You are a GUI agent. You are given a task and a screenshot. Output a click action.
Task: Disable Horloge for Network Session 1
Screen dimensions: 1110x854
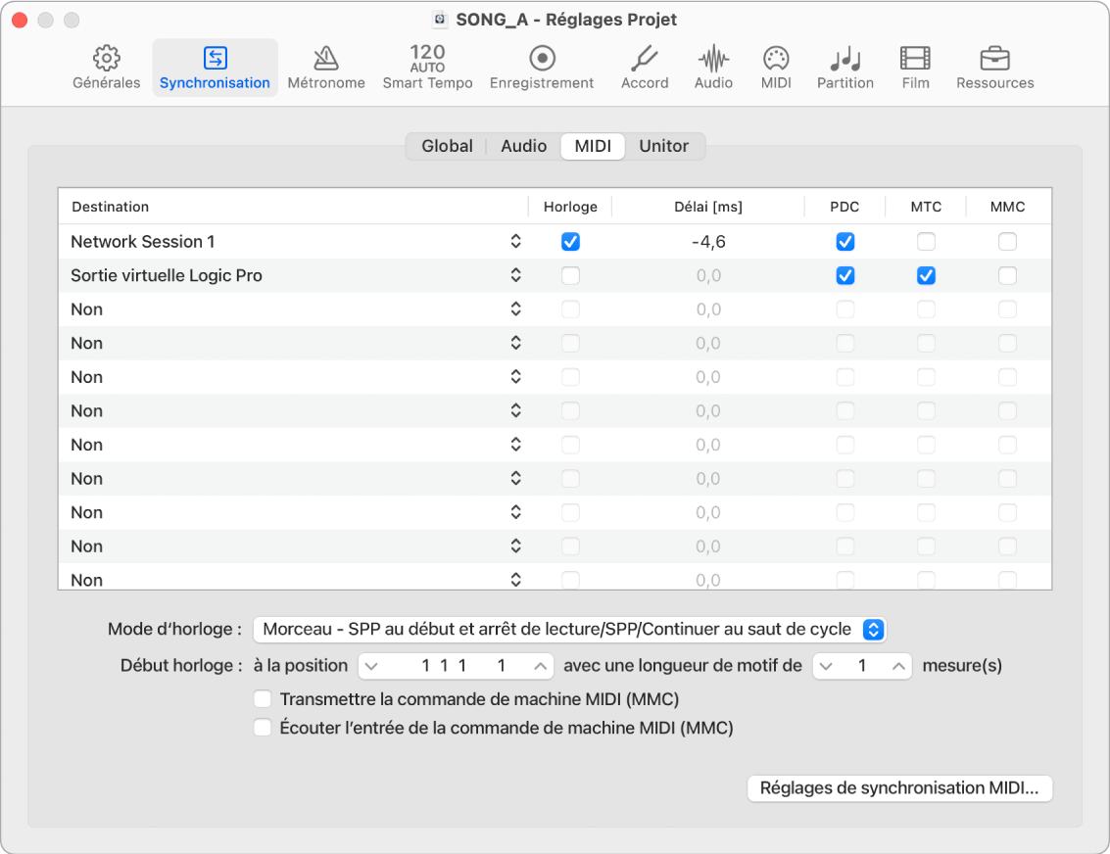pos(570,242)
